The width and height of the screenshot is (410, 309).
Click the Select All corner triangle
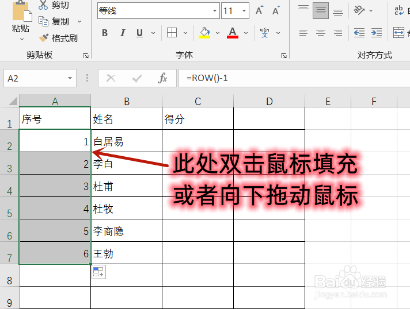pyautogui.click(x=13, y=101)
